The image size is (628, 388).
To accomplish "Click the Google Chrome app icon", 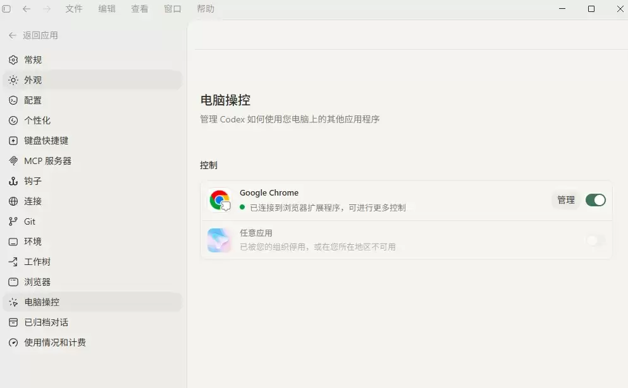I will pyautogui.click(x=219, y=200).
